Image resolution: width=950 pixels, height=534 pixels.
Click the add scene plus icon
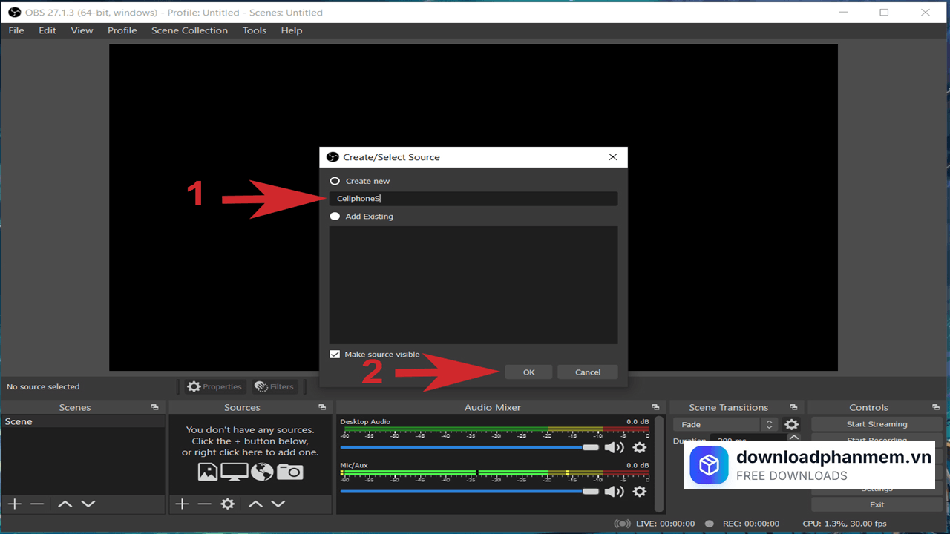15,504
